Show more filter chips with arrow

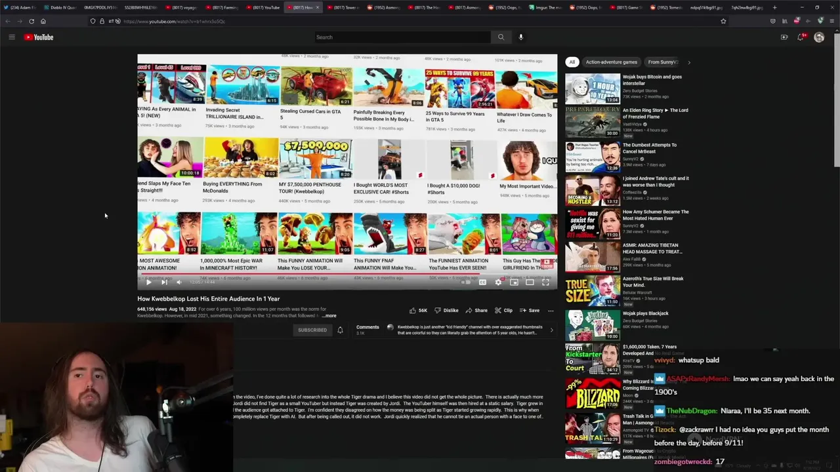click(689, 62)
